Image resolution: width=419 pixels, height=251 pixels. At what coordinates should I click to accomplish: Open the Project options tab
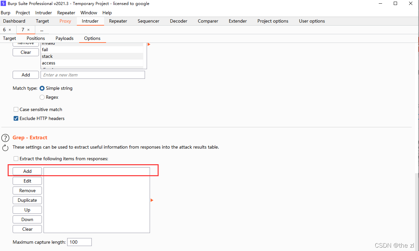coord(273,21)
